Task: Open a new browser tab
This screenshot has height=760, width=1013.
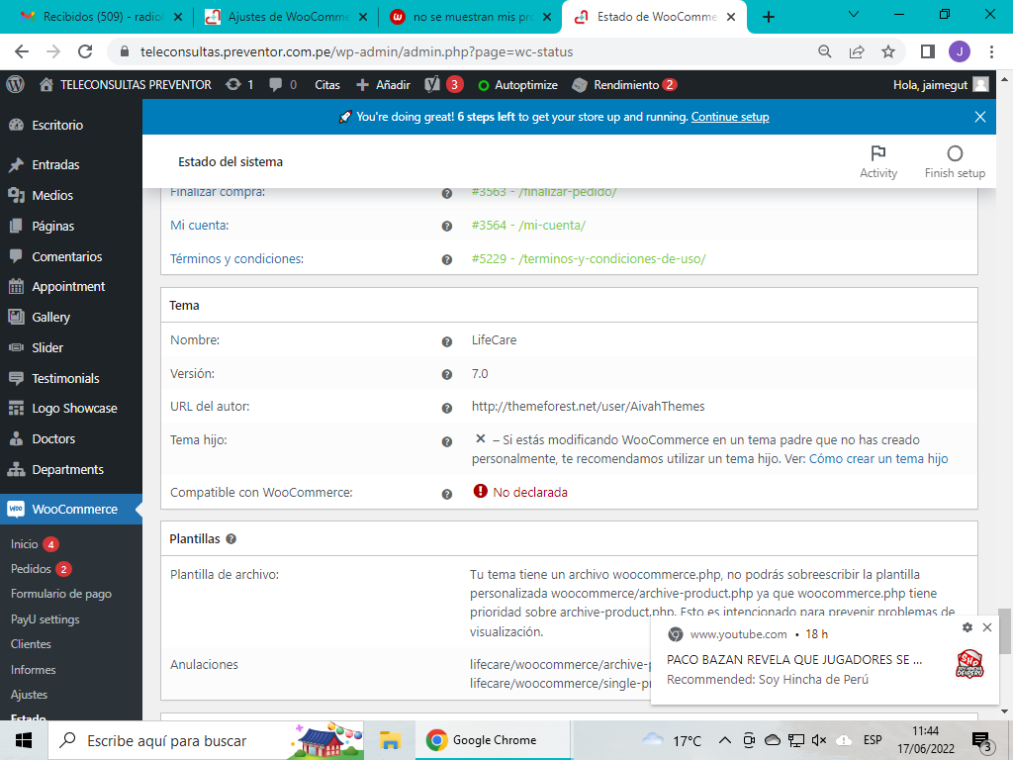Action: 768,17
